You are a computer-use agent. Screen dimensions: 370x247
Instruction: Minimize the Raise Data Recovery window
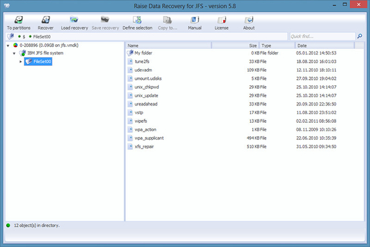(334, 5)
